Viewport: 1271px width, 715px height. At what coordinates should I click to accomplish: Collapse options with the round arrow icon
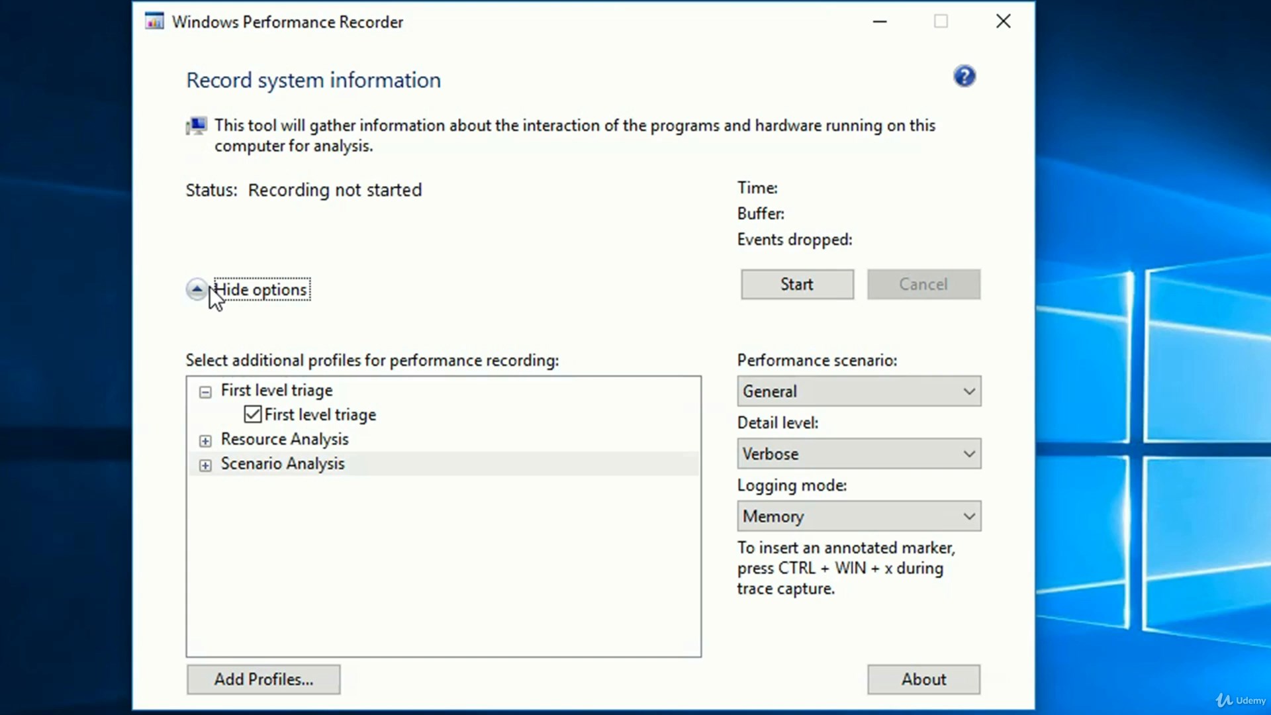[197, 289]
